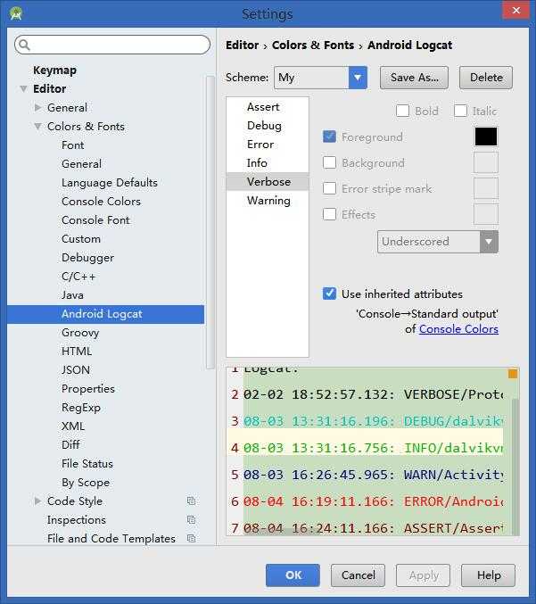Select Debugger in the settings tree

[x=87, y=258]
